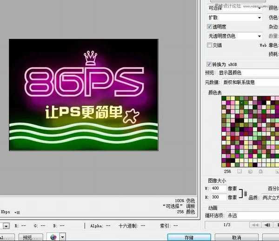Viewport: 279px width, 241px height.
Task: Click the constrain proportions link icon
Action: tap(246, 193)
